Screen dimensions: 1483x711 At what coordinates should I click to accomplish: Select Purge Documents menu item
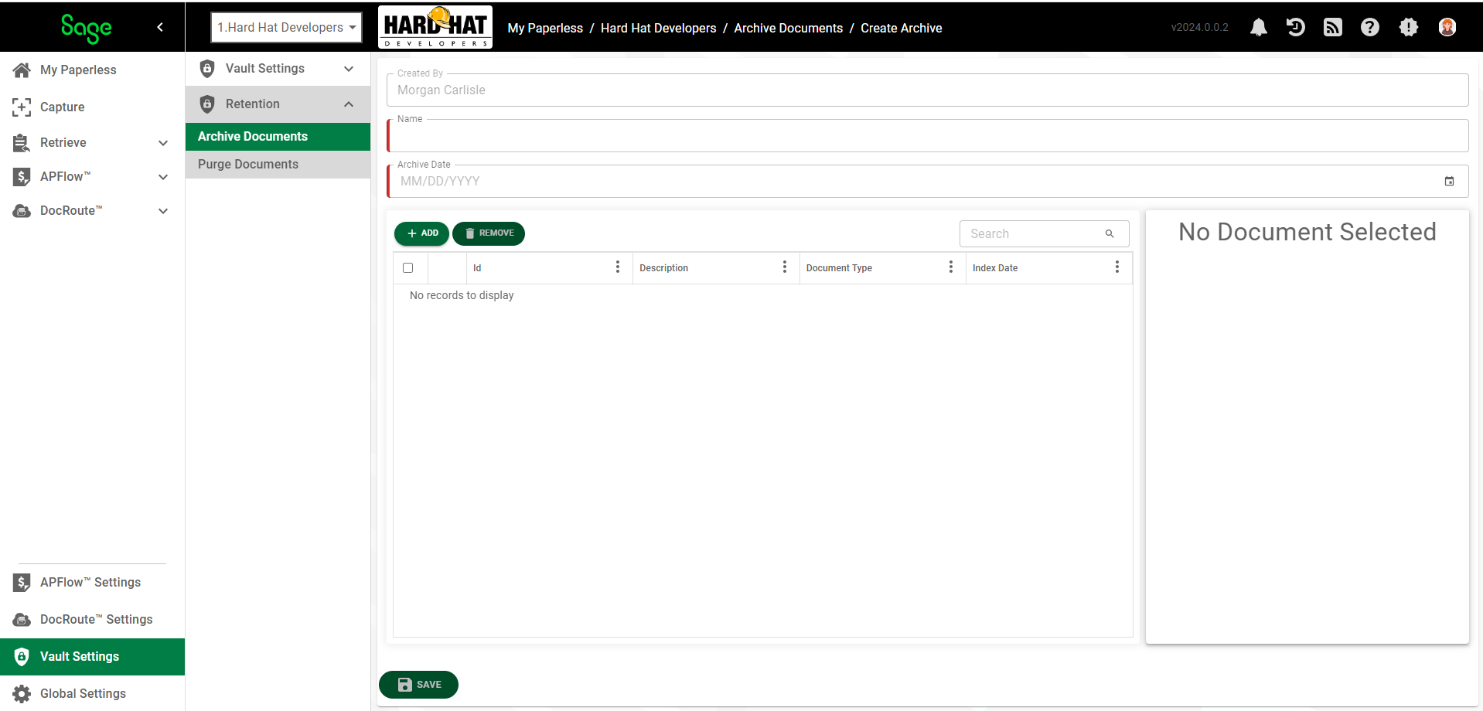(278, 164)
